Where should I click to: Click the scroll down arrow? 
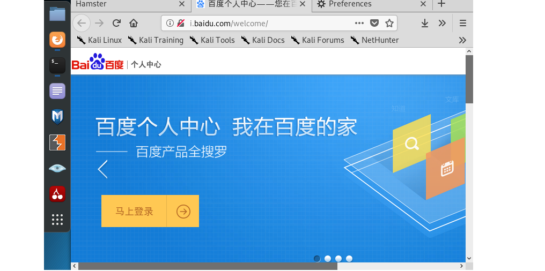[469, 258]
